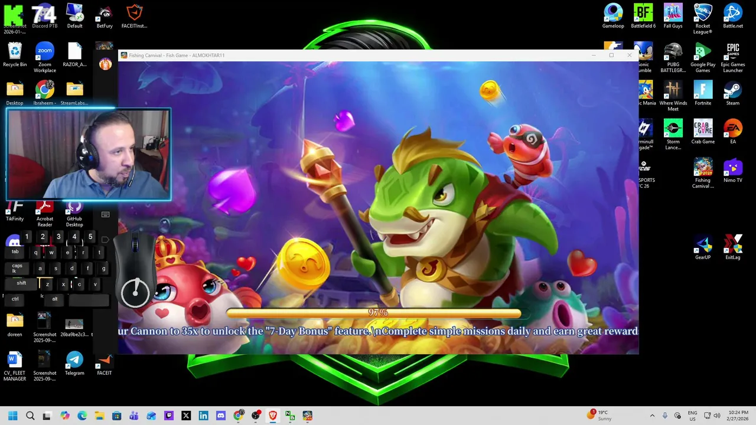Switch to OBS Studio in the taskbar
Image resolution: width=756 pixels, height=425 pixels.
click(255, 416)
